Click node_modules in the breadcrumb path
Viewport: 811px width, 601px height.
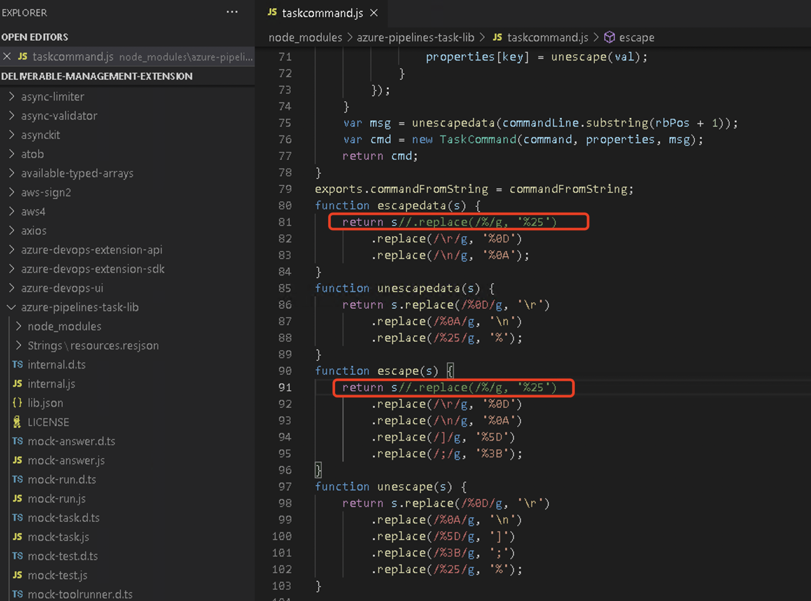point(305,37)
